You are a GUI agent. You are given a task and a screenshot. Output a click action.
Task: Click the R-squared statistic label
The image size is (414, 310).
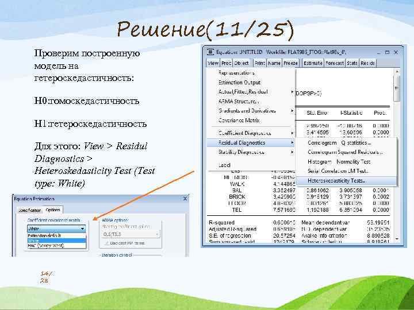pos(221,223)
